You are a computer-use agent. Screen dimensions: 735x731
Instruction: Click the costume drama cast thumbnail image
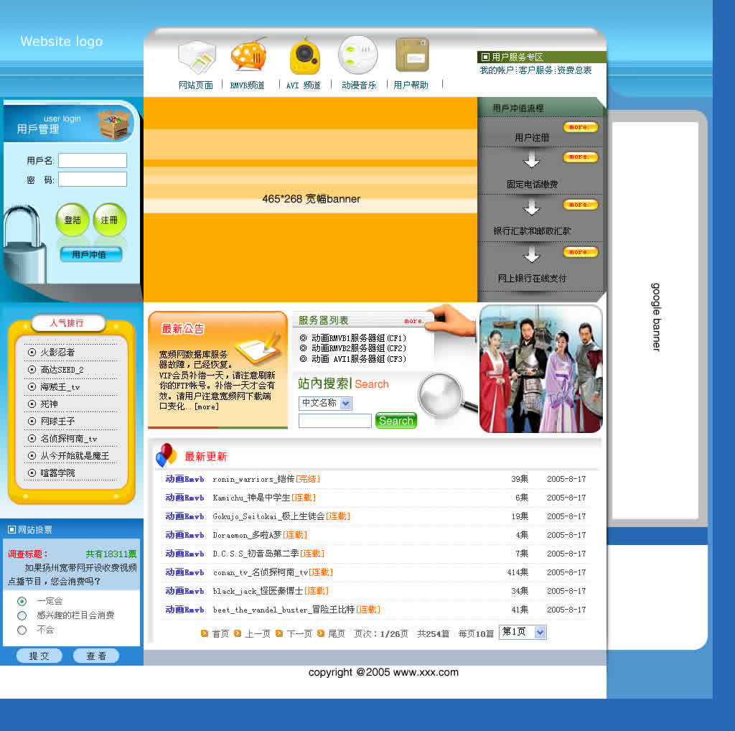(x=540, y=369)
